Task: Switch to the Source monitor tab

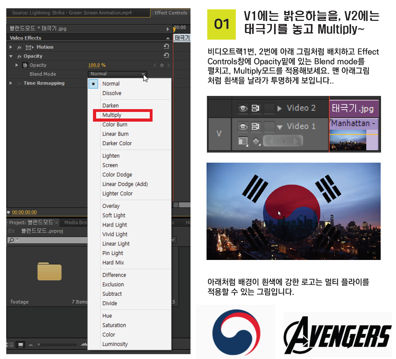Action: tap(72, 13)
